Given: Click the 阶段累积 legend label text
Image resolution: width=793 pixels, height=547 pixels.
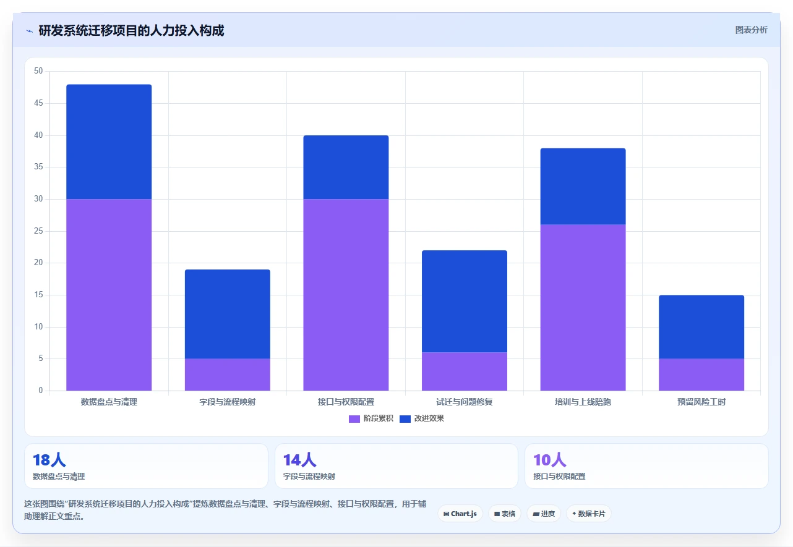Looking at the screenshot, I should point(378,418).
